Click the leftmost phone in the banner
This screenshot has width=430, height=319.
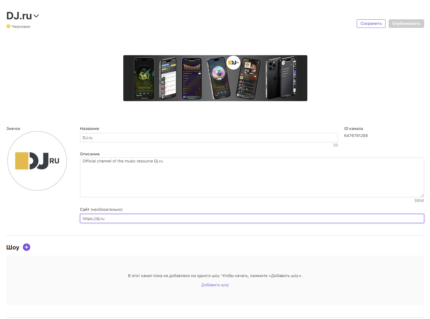(x=144, y=78)
